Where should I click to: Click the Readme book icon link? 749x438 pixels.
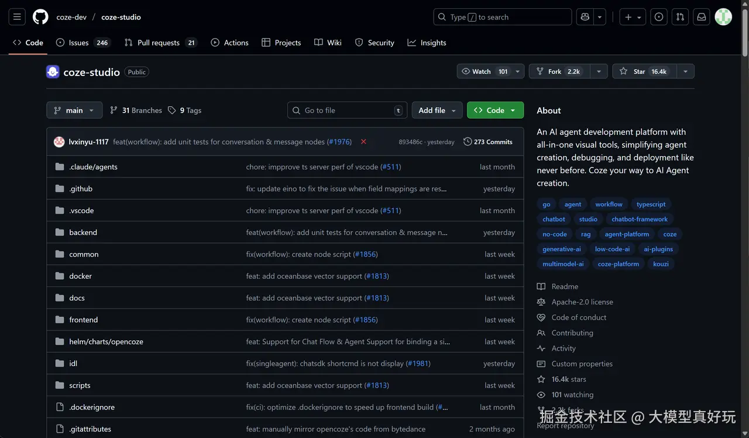pyautogui.click(x=558, y=286)
